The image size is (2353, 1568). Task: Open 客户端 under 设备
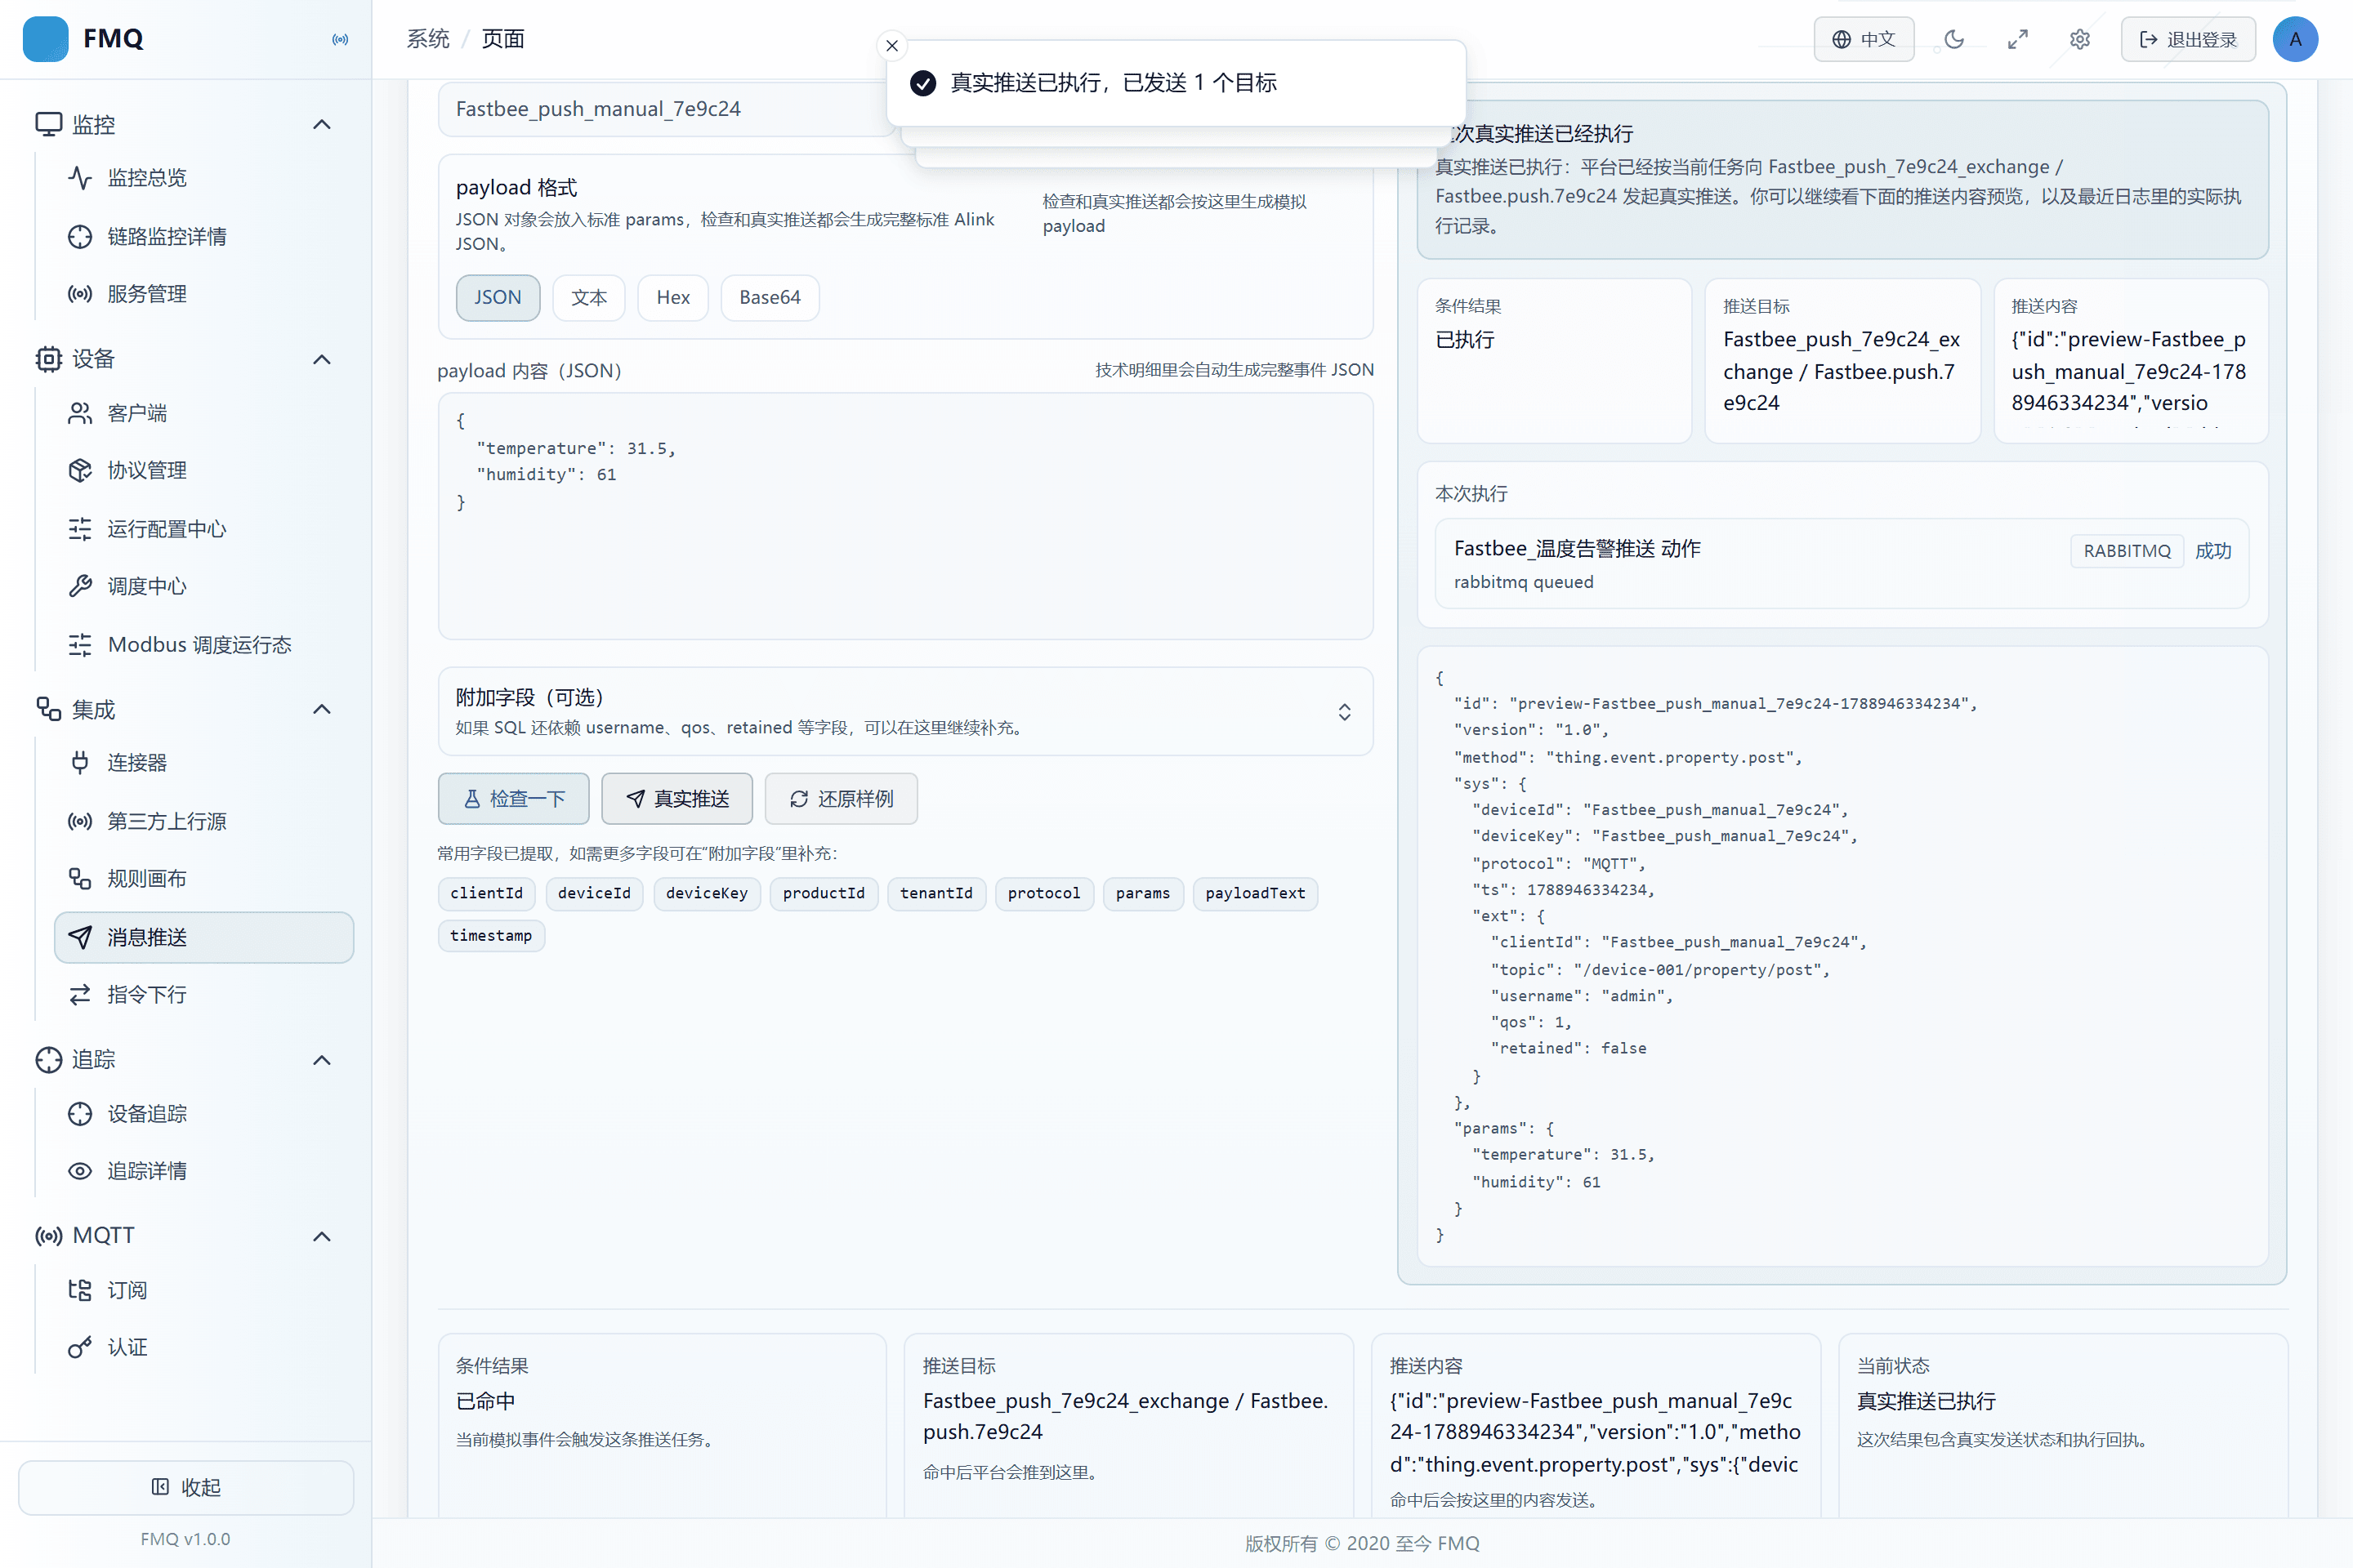point(203,413)
